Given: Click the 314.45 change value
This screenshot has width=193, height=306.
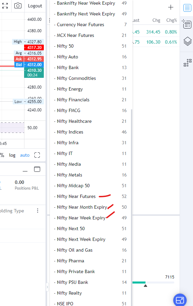Looking at the screenshot, I should point(153,32).
